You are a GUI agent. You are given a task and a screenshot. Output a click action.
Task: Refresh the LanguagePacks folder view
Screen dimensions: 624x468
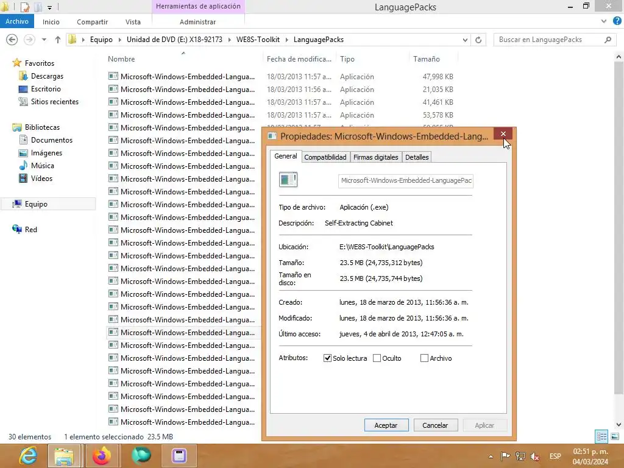click(478, 40)
